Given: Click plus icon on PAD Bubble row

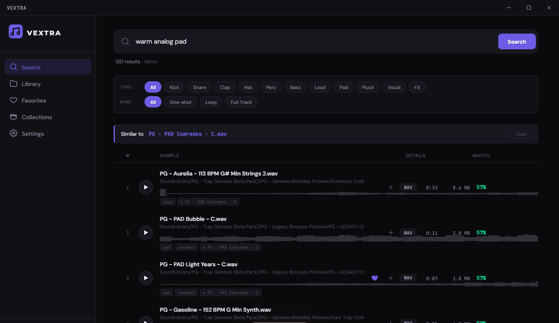Looking at the screenshot, I should pyautogui.click(x=391, y=233).
